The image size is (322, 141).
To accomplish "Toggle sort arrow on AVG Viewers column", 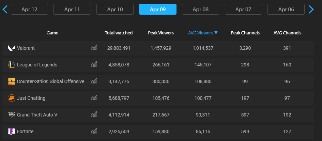I will tap(216, 33).
